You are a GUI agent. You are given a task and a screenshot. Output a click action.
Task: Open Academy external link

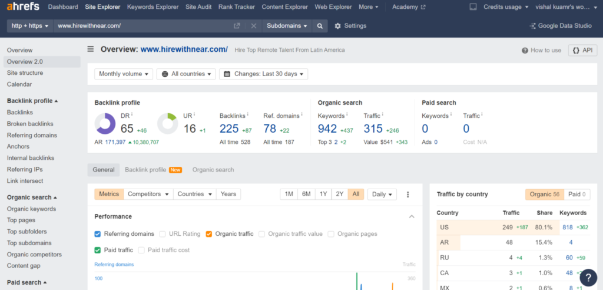tap(409, 7)
